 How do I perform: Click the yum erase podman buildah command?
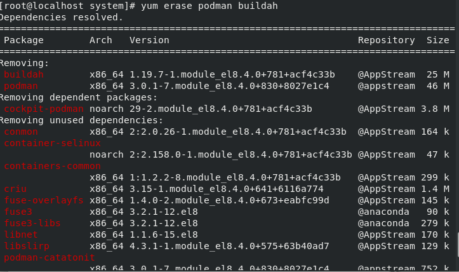(x=210, y=6)
